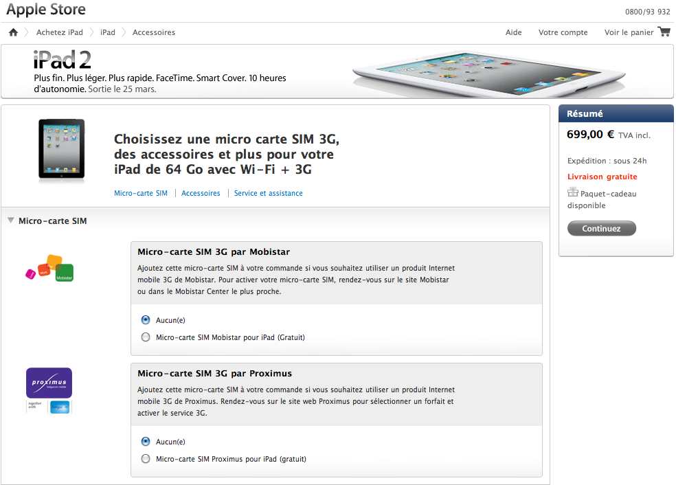Screen dimensions: 676x485
Task: Click Expédition : sous 24h text
Action: click(x=607, y=161)
